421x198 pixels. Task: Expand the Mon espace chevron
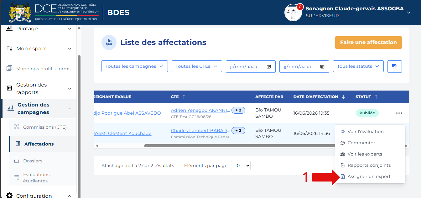(70, 49)
